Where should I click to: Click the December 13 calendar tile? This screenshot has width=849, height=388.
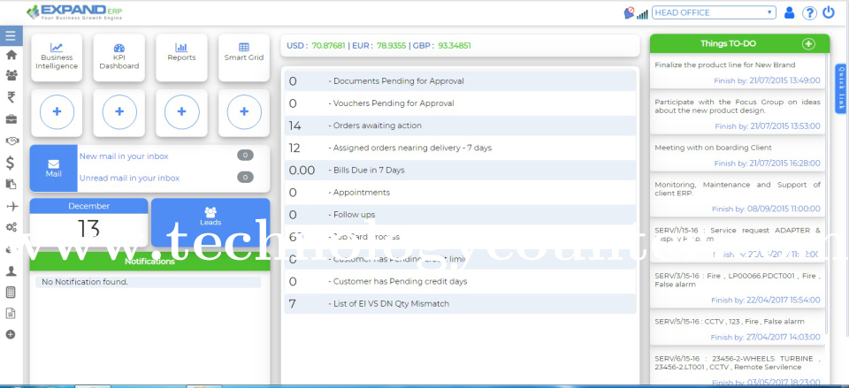click(x=88, y=222)
